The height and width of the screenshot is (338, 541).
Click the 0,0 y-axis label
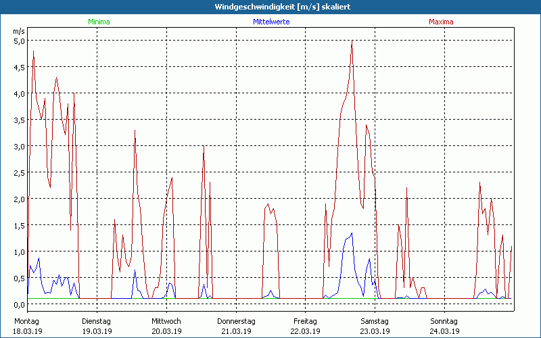20,305
